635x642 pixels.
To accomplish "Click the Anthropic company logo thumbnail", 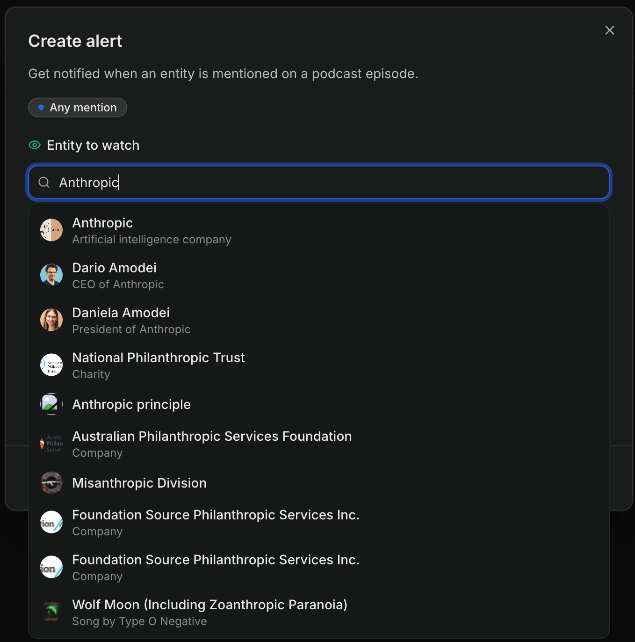I will pyautogui.click(x=51, y=230).
